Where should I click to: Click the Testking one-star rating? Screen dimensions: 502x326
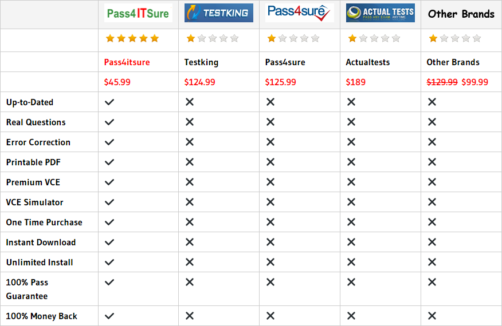coord(212,39)
